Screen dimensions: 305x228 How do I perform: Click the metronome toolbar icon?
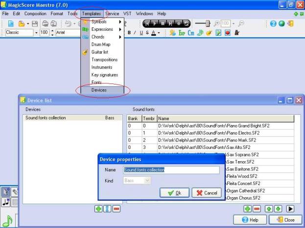236,33
